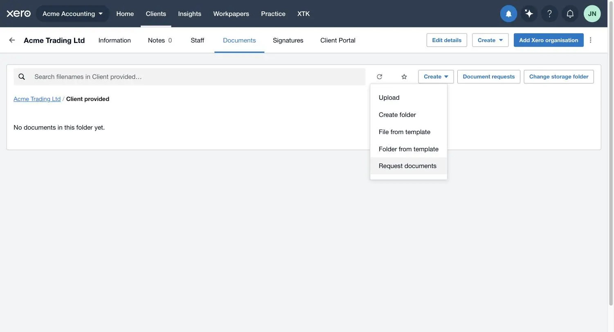Click the Acme Trading Ltd page title

(54, 40)
